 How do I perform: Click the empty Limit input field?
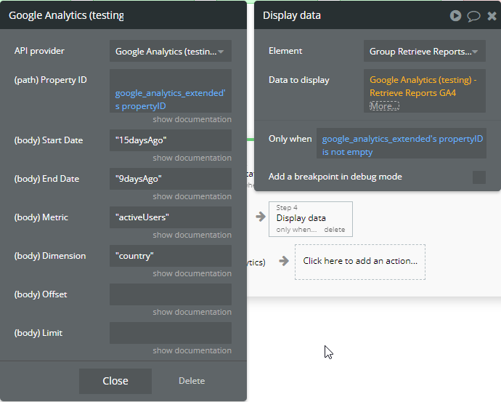[171, 333]
